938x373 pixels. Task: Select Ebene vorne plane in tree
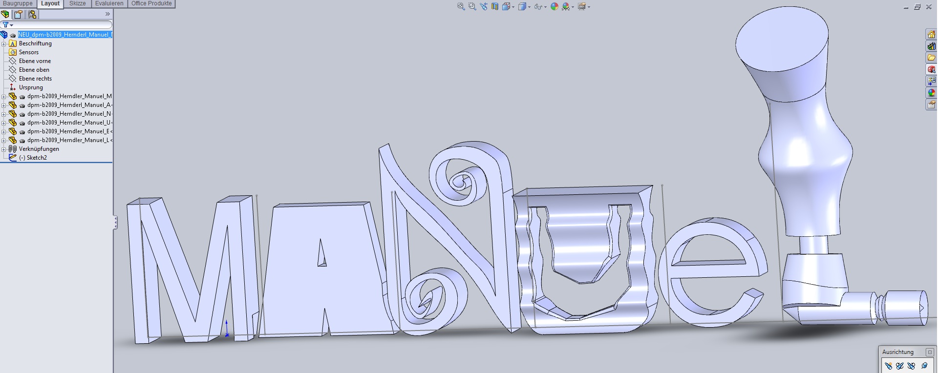click(x=35, y=61)
